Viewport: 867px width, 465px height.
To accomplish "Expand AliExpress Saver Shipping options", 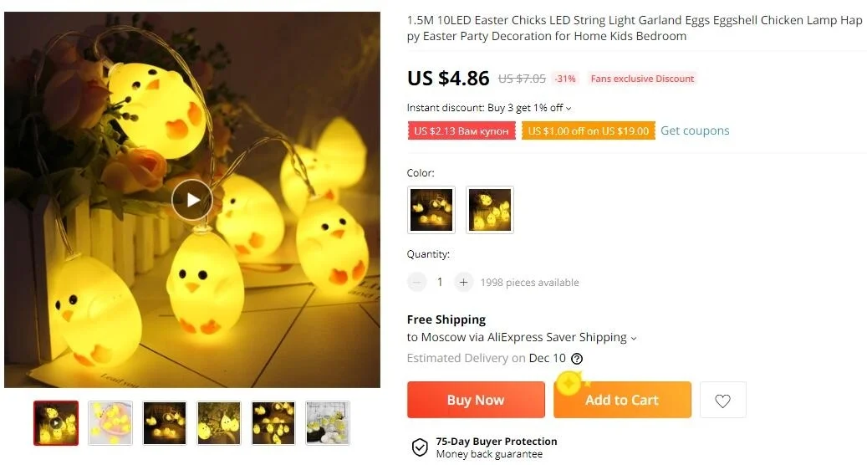I will 634,338.
